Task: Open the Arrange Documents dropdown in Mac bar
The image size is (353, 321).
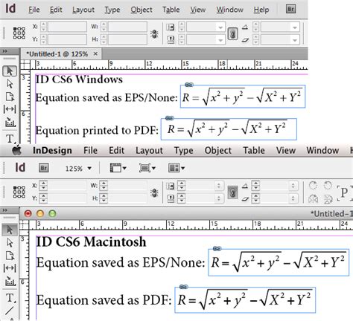Action: coord(176,168)
